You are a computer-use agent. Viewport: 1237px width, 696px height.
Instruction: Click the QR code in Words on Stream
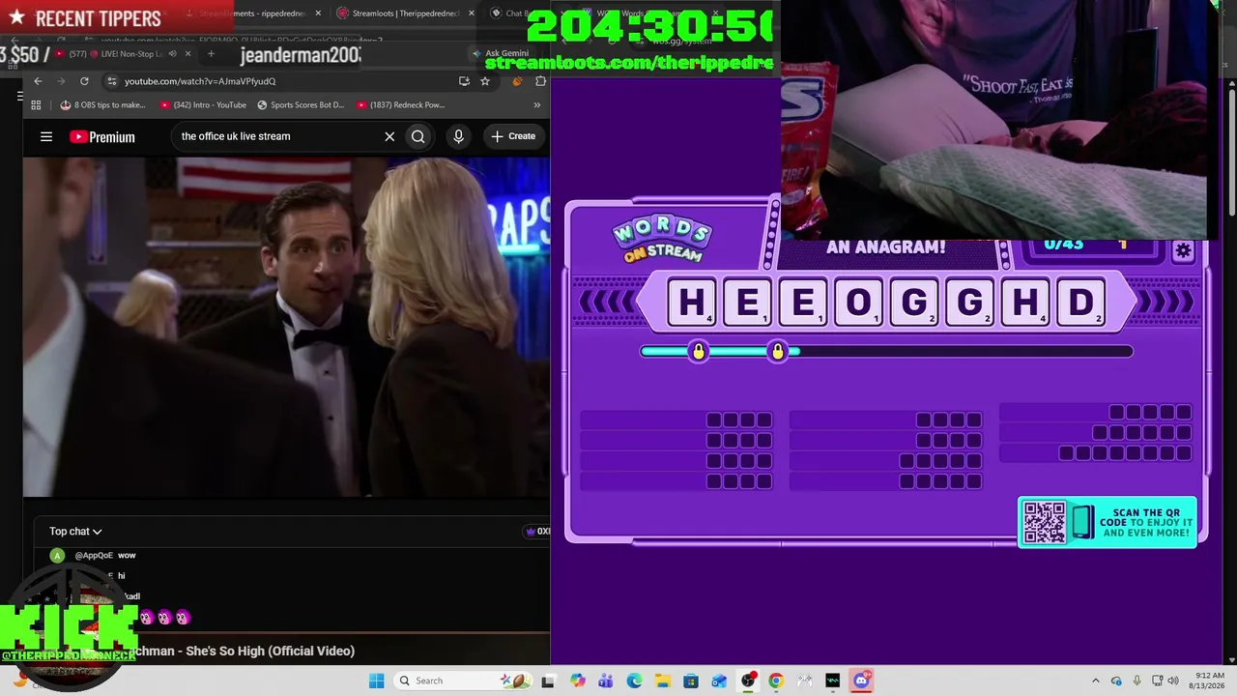(x=1044, y=522)
